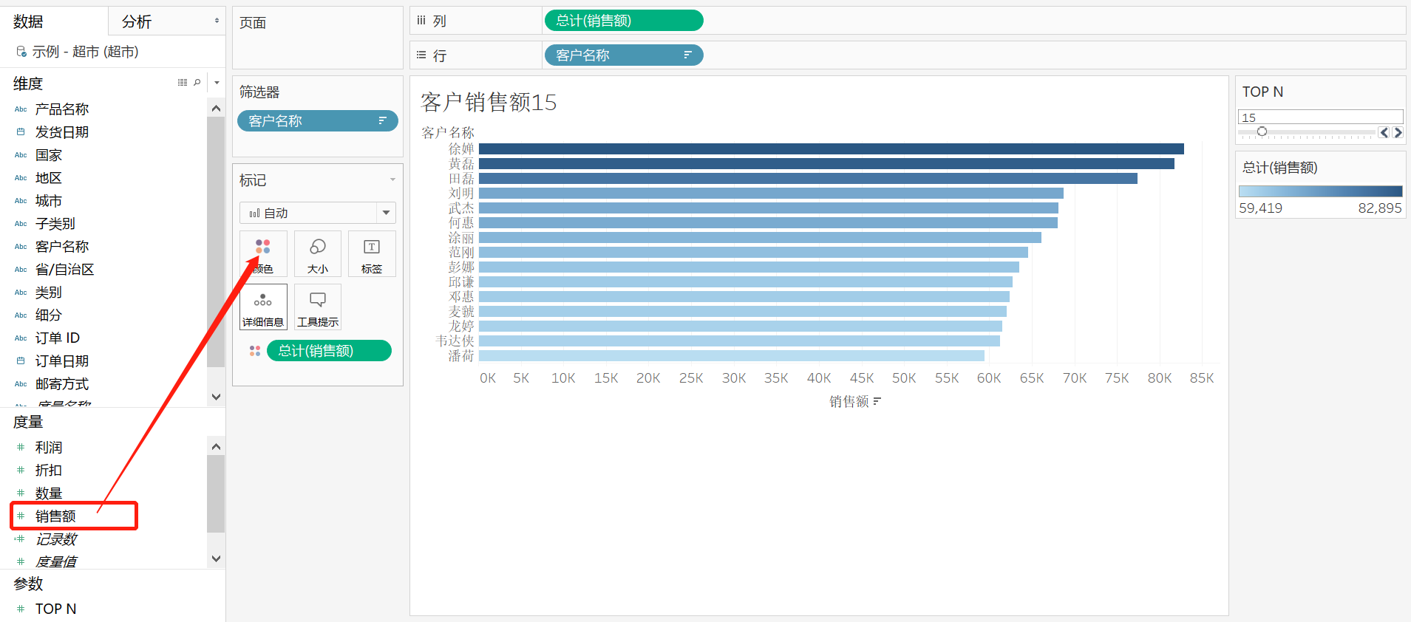Select the 省/自治区 dimension field
This screenshot has width=1411, height=622.
click(65, 270)
